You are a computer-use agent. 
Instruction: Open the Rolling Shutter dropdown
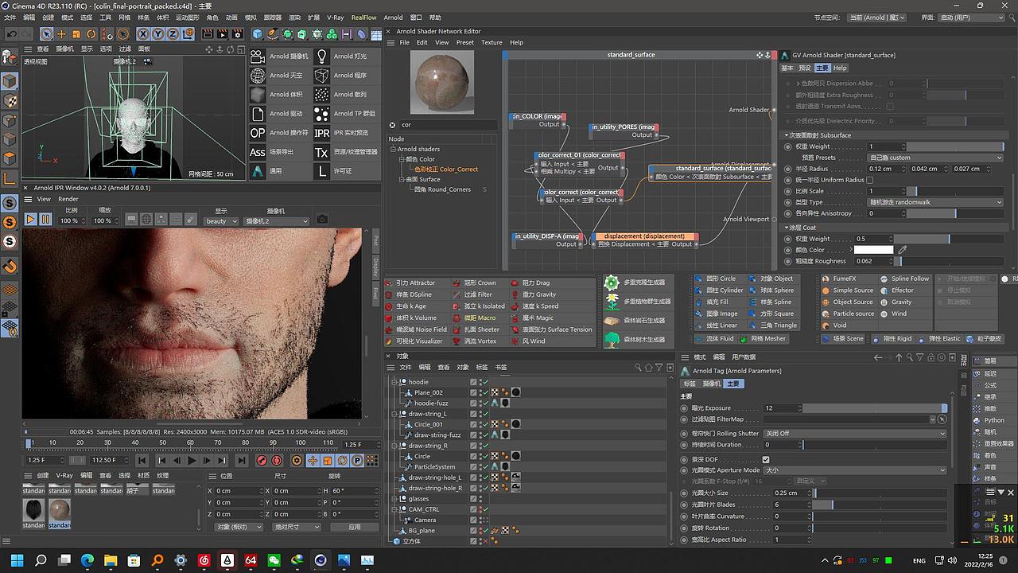(x=855, y=434)
